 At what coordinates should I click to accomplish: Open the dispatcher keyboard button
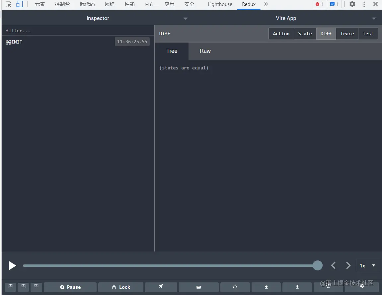pos(198,287)
